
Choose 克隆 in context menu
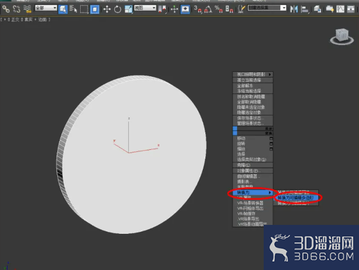tap(253, 165)
